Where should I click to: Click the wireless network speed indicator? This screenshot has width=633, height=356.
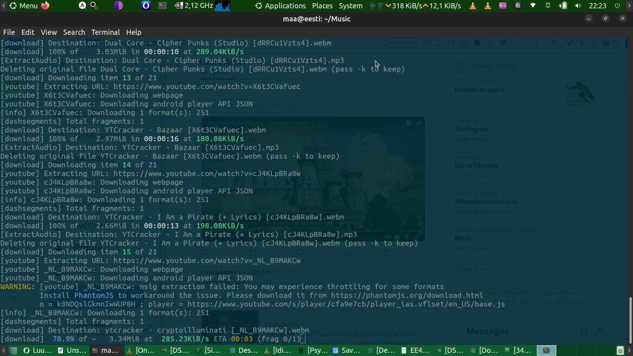(x=416, y=6)
